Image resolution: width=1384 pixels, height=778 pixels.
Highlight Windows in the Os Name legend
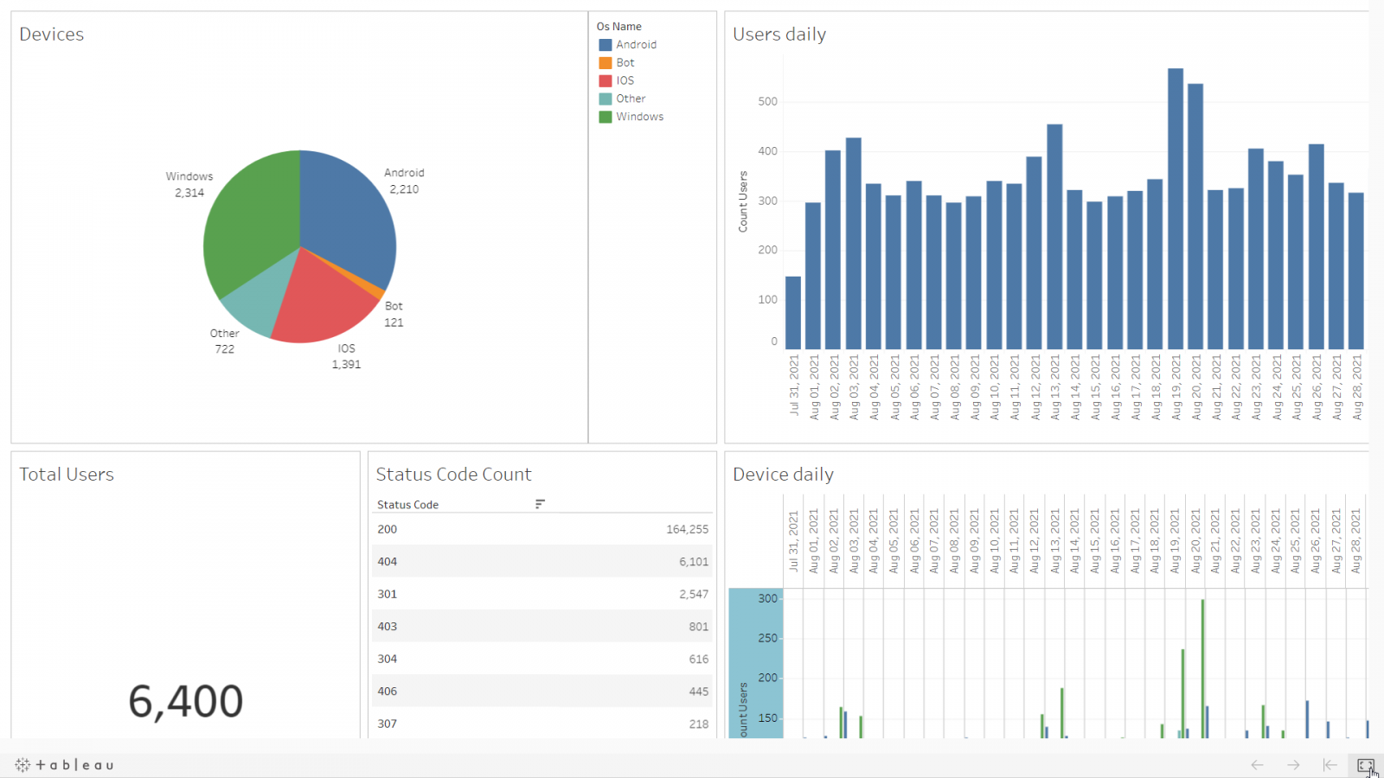coord(639,117)
